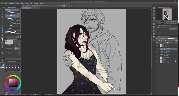The image size is (179, 96).
Task: Click the New layer folder icon
Action: coord(168,43)
